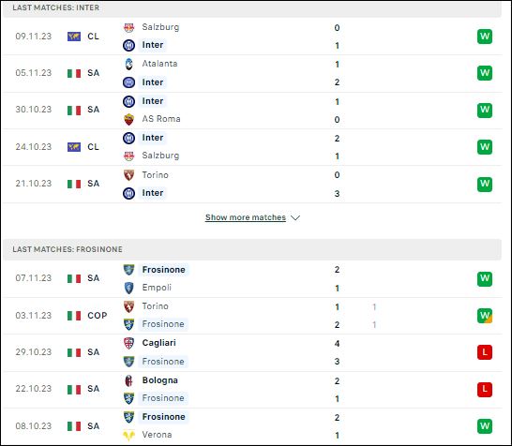The width and height of the screenshot is (512, 446).
Task: Click the AS Roma crest icon
Action: click(129, 119)
